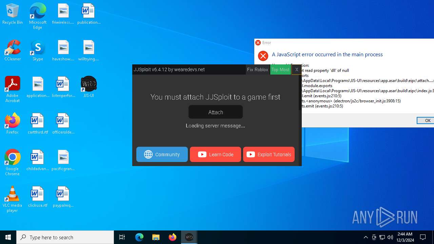Click the Attach button in JJSploit

pos(216,112)
